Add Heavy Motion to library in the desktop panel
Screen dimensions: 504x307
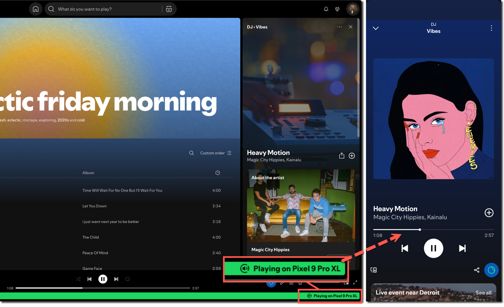tap(352, 156)
